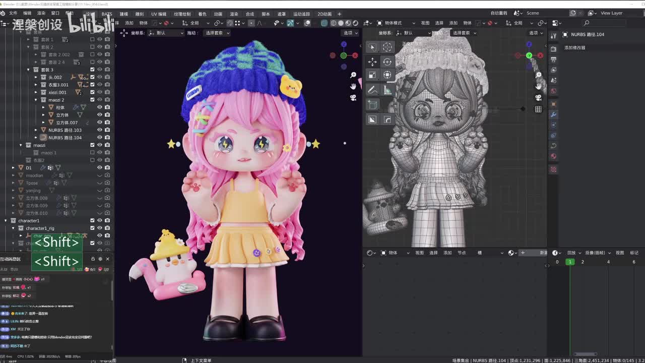Toggle exclude checkbox for 套装 2 collection
Viewport: 645px width, 363px height.
coord(92,47)
